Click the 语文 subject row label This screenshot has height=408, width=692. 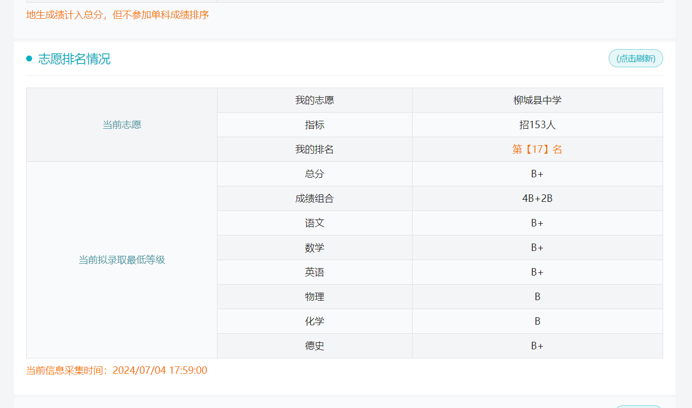click(x=314, y=223)
